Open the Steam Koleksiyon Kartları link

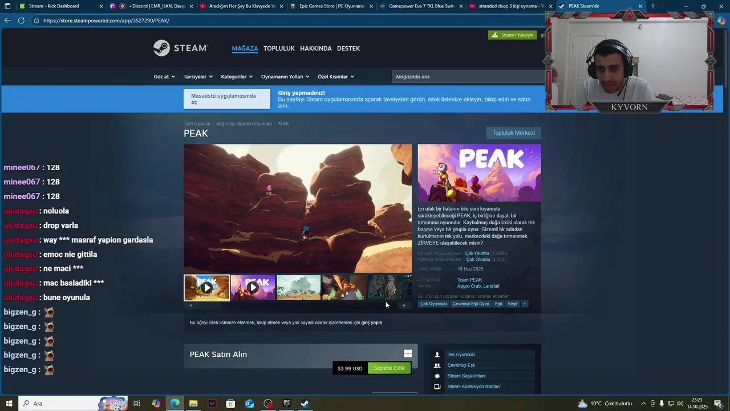tap(473, 386)
